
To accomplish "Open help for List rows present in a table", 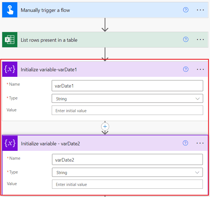I will [x=186, y=40].
